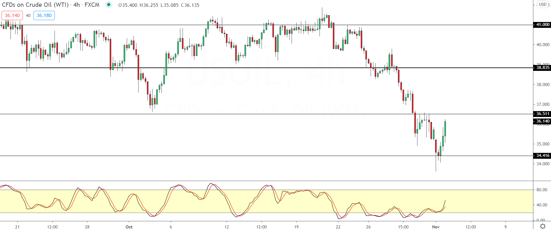The width and height of the screenshot is (551, 229).
Task: Click the "80.00" stochastic scale value
Action: [542, 190]
